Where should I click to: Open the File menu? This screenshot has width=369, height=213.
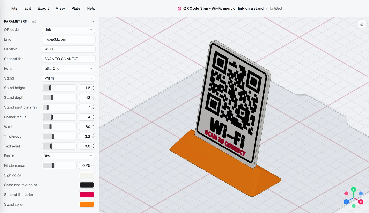[x=14, y=8]
